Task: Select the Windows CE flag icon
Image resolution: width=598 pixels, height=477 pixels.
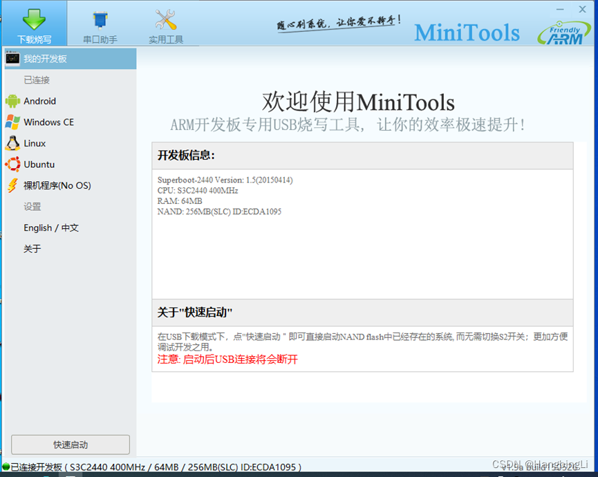Action: click(x=15, y=122)
